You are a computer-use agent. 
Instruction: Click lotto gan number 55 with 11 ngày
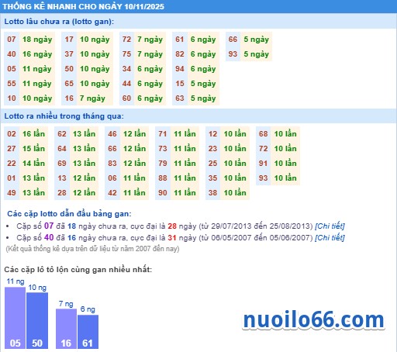(12, 84)
